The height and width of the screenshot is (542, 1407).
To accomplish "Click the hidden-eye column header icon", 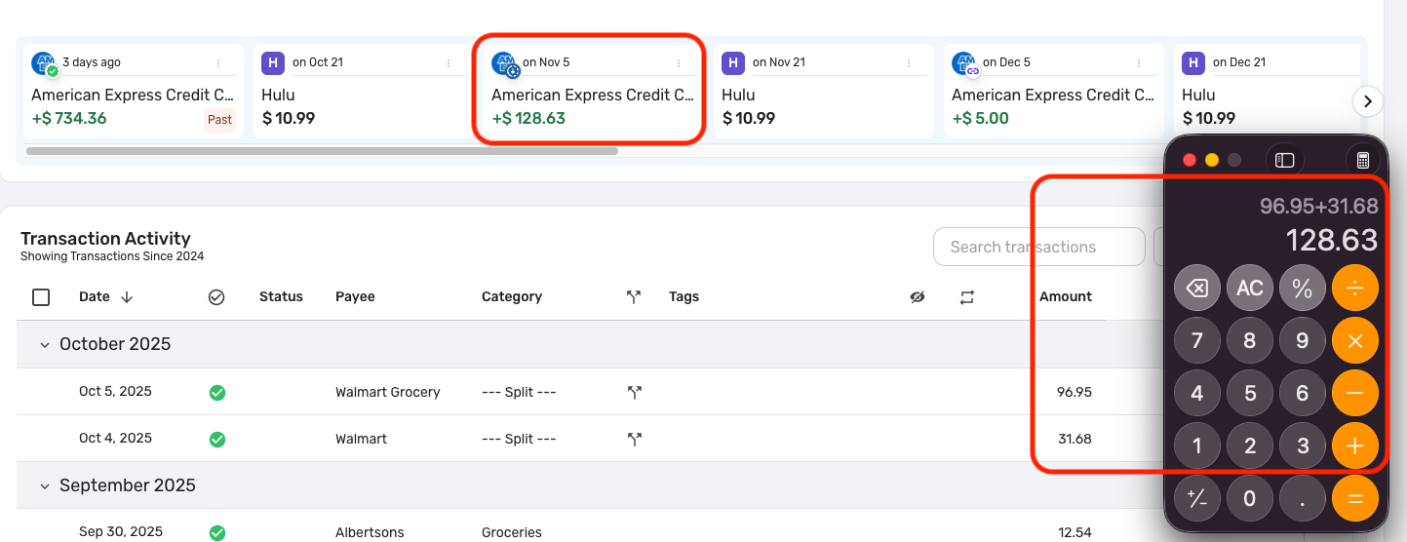I will tap(917, 297).
